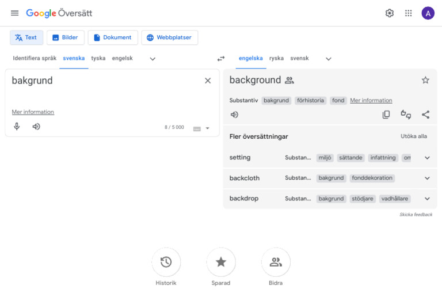Select ryska as target language
This screenshot has width=442, height=308.
(276, 58)
